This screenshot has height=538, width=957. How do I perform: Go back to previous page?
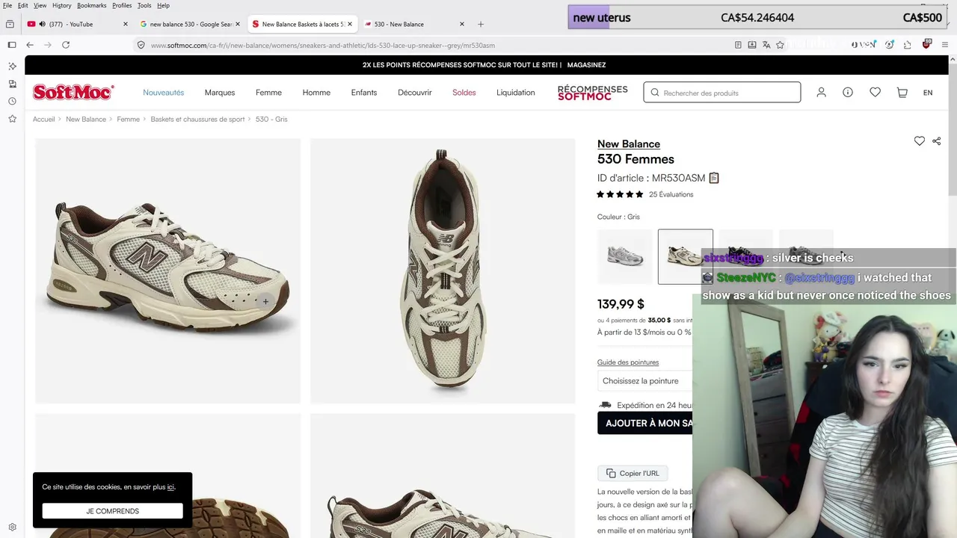pyautogui.click(x=30, y=45)
